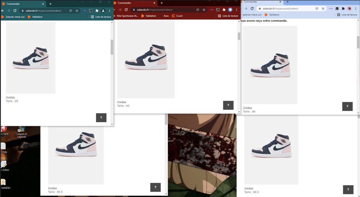The width and height of the screenshot is (360, 197).
Task: Open League of Legends desktop shortcut
Action: click(22, 132)
